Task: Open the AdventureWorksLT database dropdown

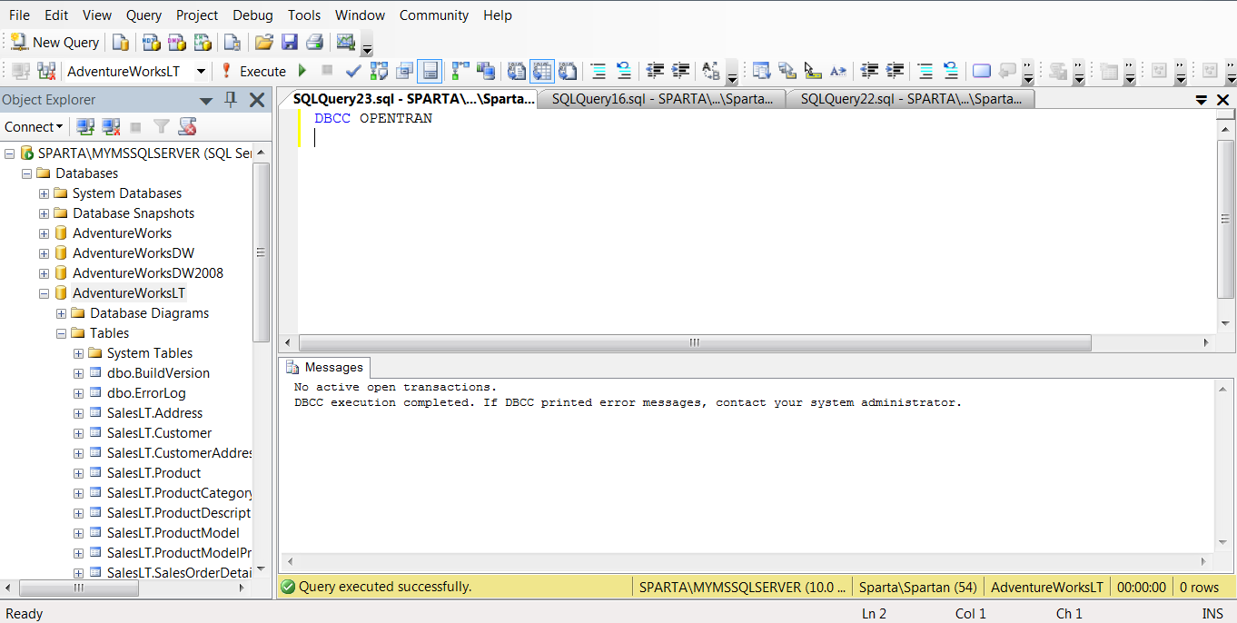Action: [201, 71]
